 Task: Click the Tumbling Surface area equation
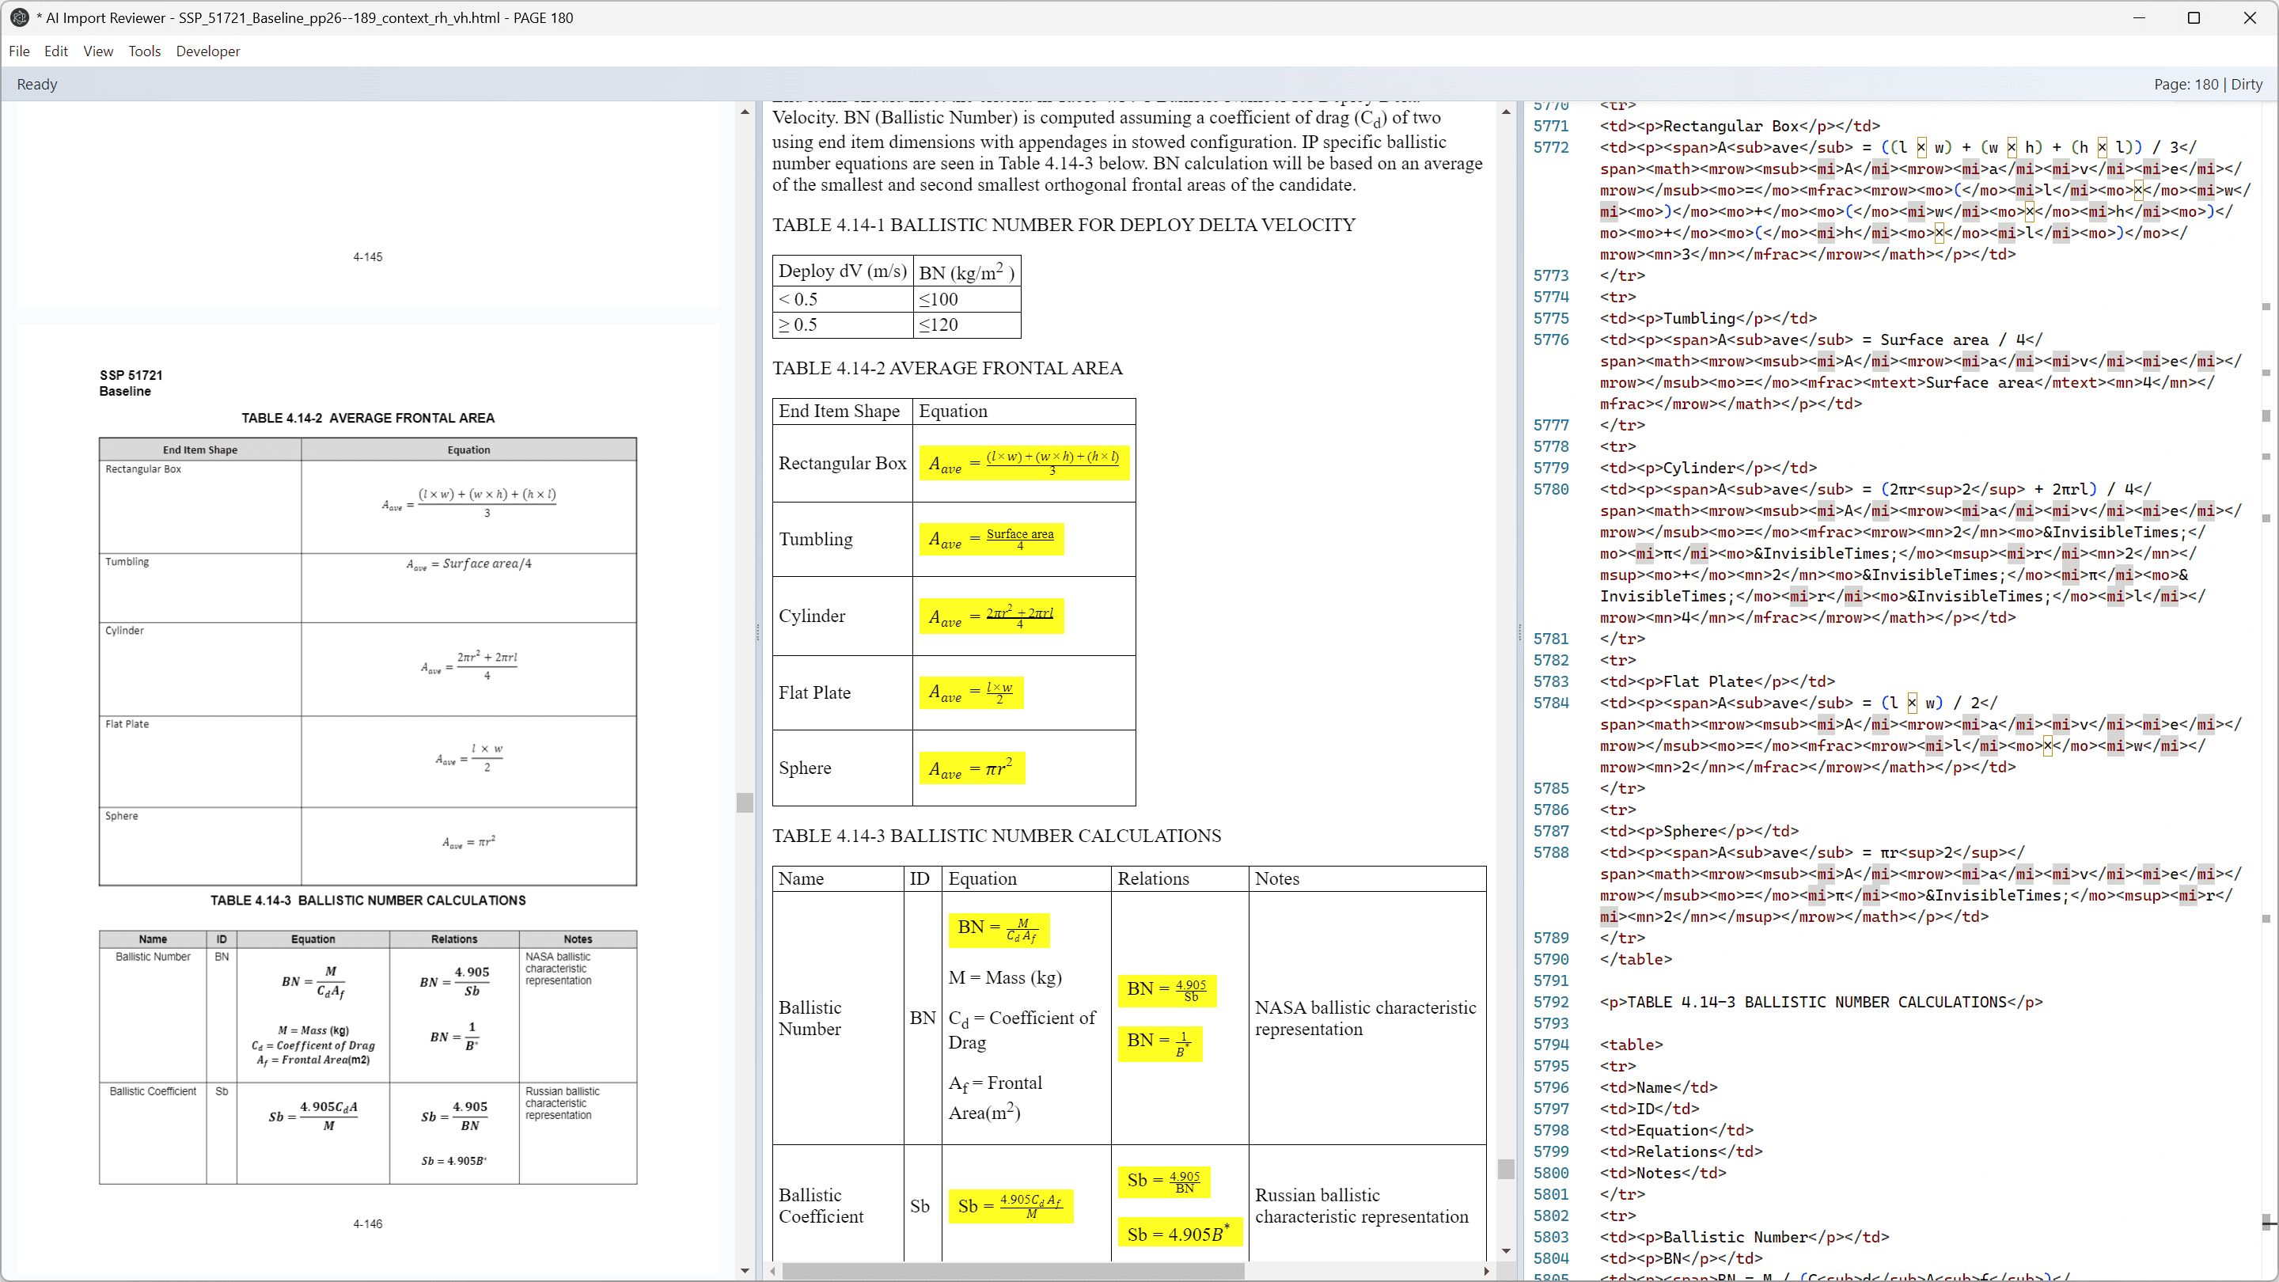pos(992,539)
